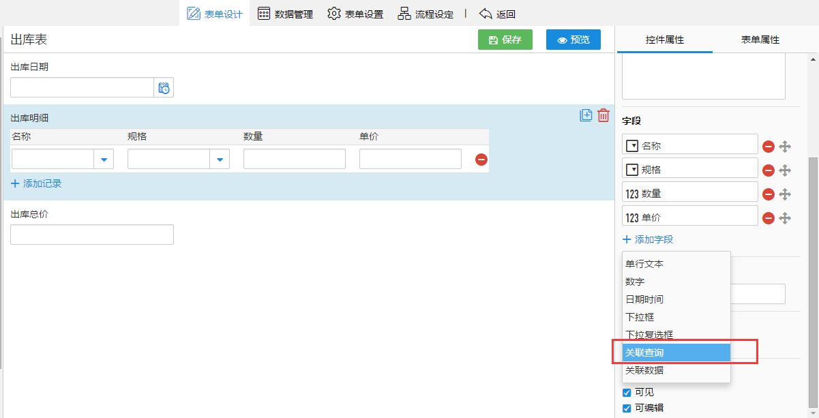Image resolution: width=819 pixels, height=418 pixels.
Task: Click the 出库总价 input field
Action: (x=92, y=235)
